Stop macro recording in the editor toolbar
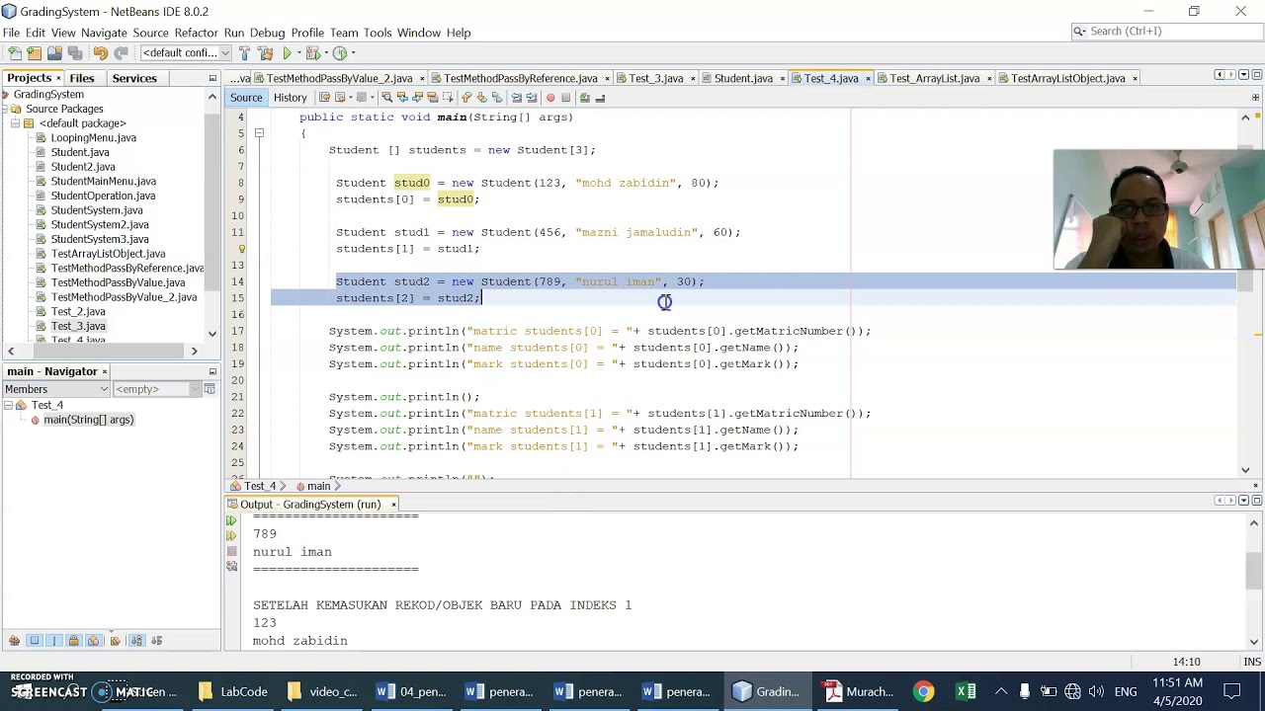Image resolution: width=1265 pixels, height=711 pixels. (566, 98)
